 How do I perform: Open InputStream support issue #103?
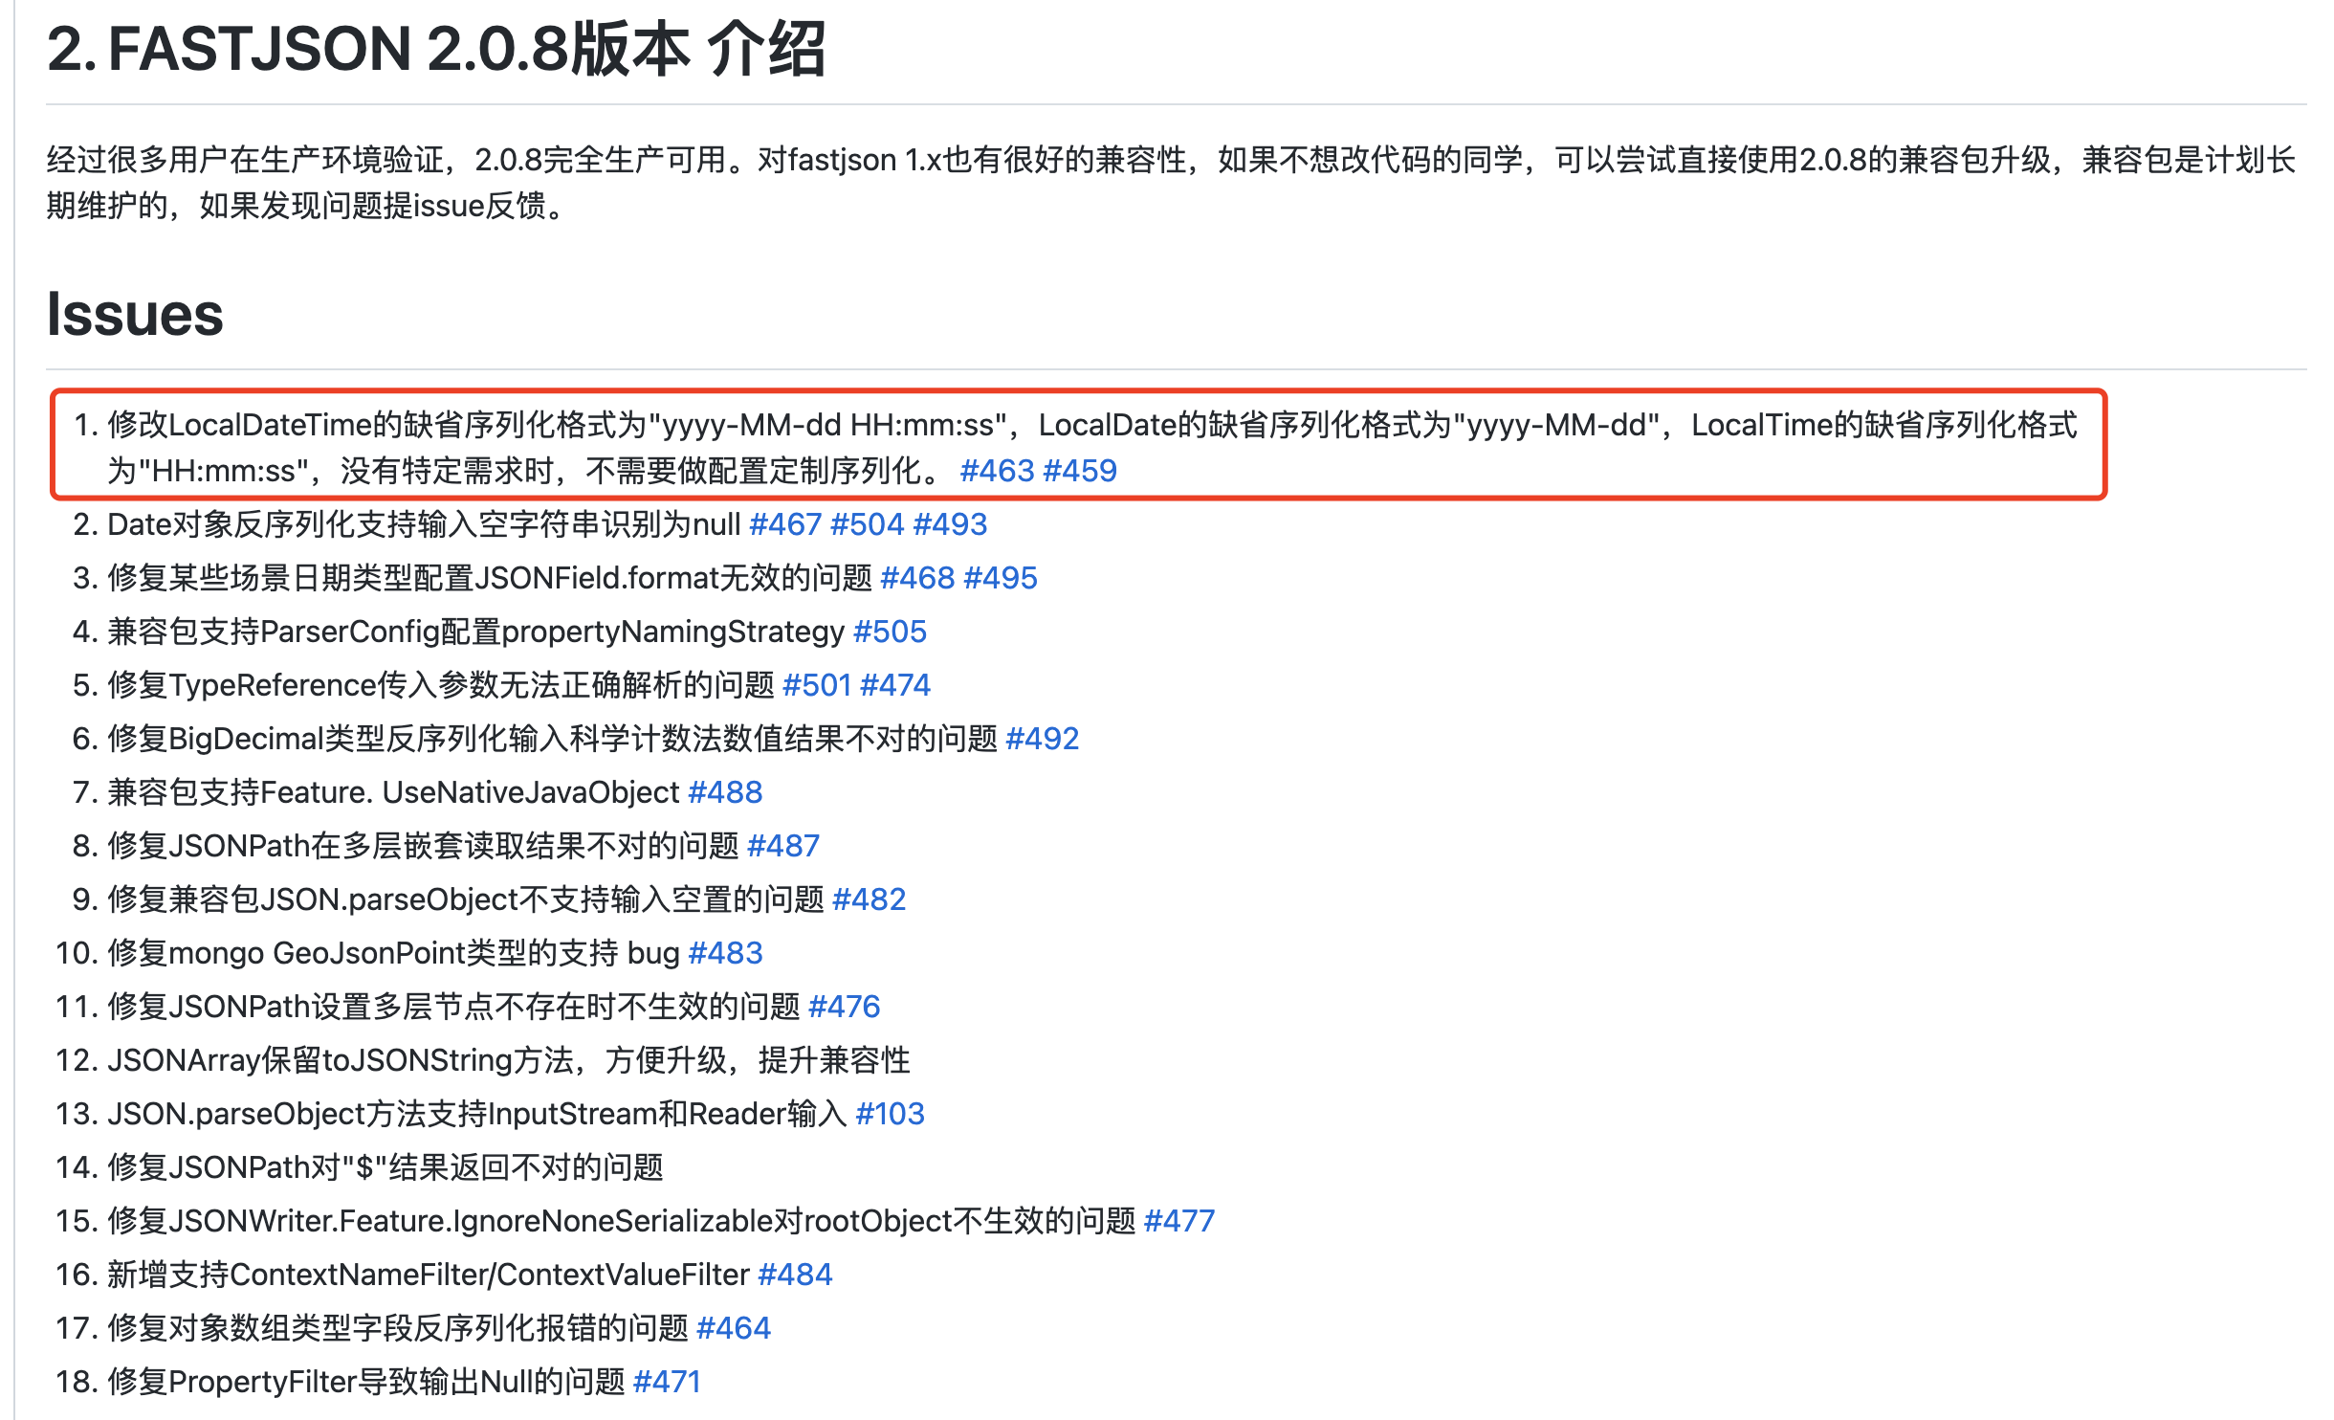click(890, 1114)
